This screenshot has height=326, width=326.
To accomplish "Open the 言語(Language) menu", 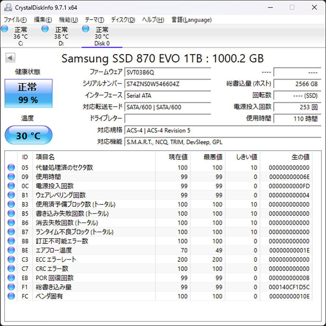I will pos(191,20).
